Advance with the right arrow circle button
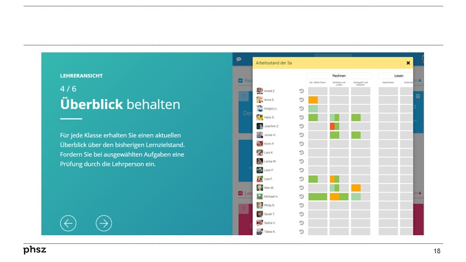This screenshot has width=466, height=262. coord(104,223)
